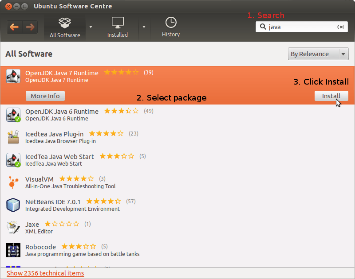Click the IcedTea Java Web Start icon
This screenshot has height=279, width=355.
click(13, 160)
